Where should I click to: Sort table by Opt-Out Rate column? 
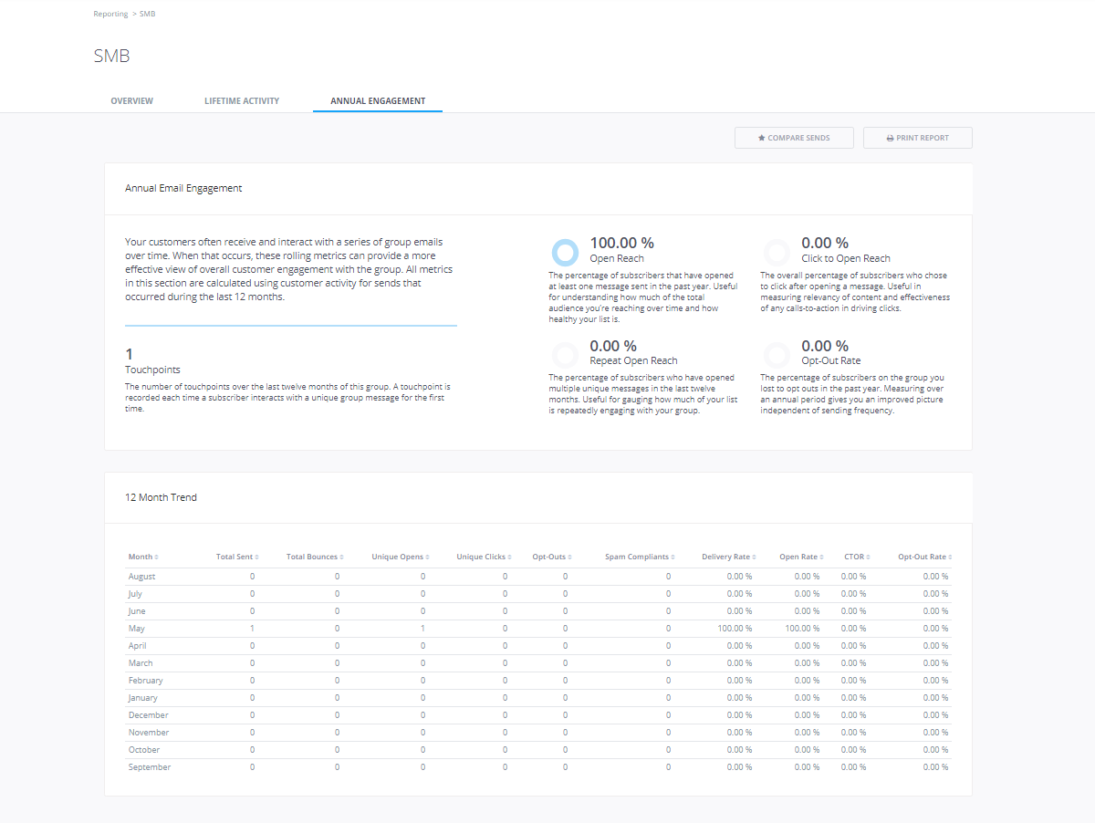point(925,557)
